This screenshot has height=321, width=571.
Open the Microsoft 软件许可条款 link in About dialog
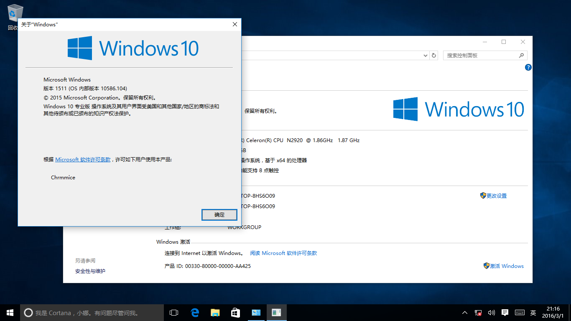[83, 160]
